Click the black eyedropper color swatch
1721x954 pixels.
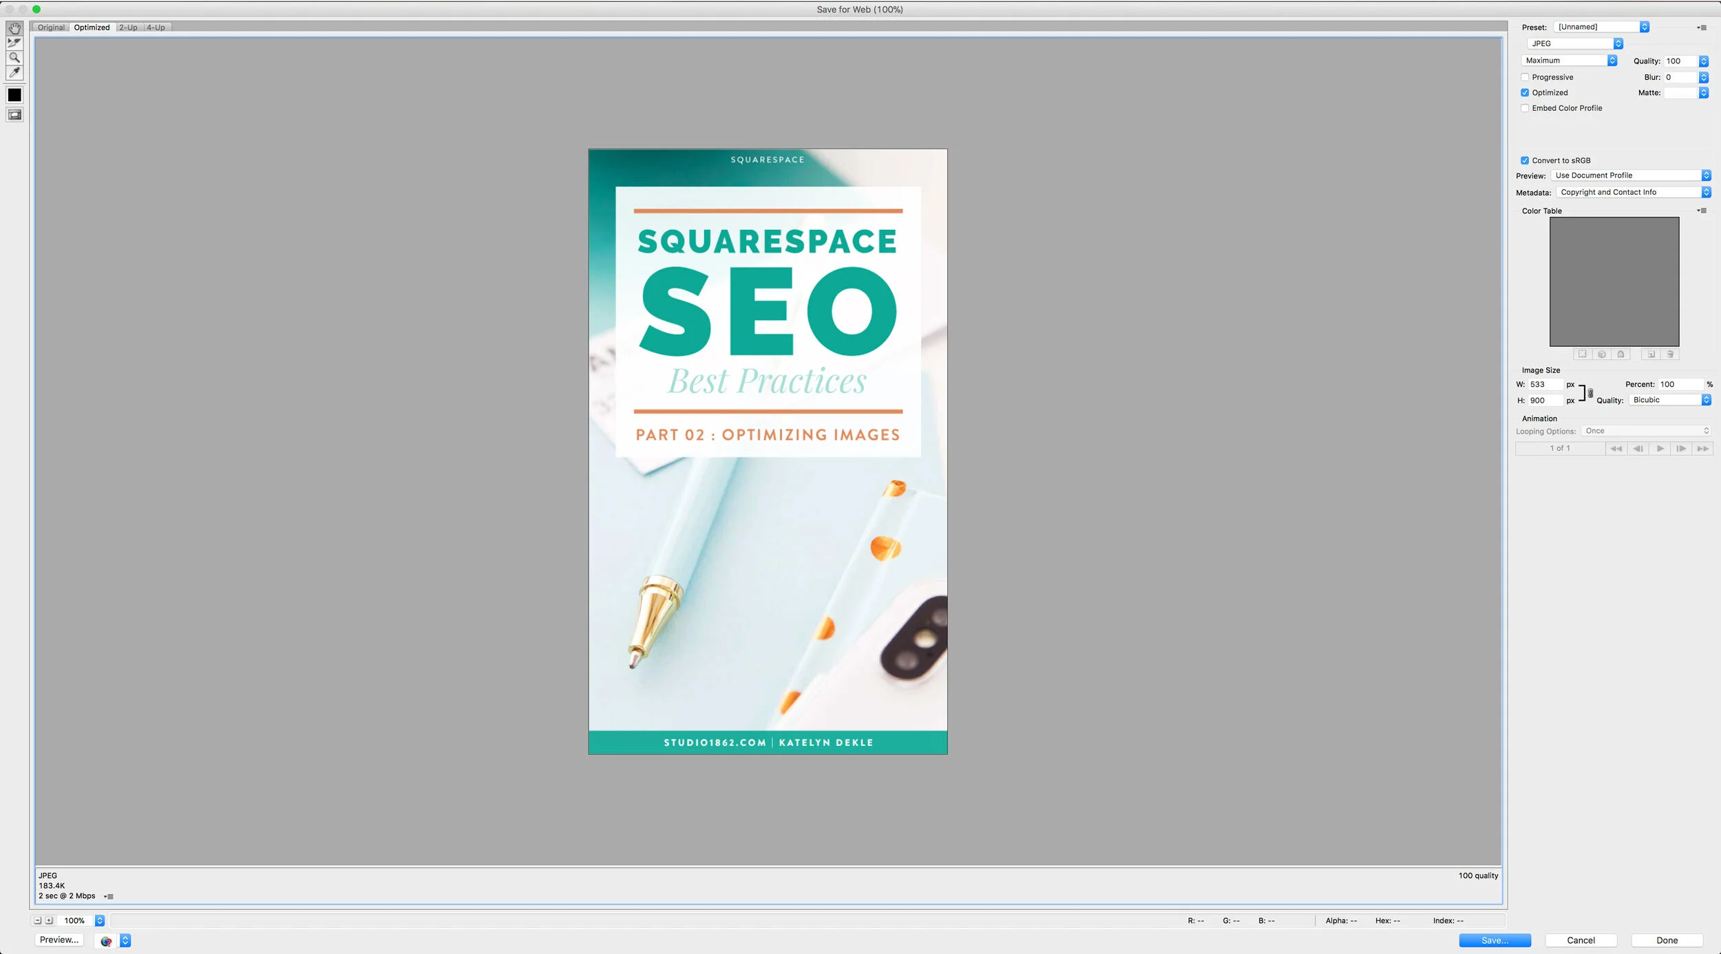coord(14,95)
